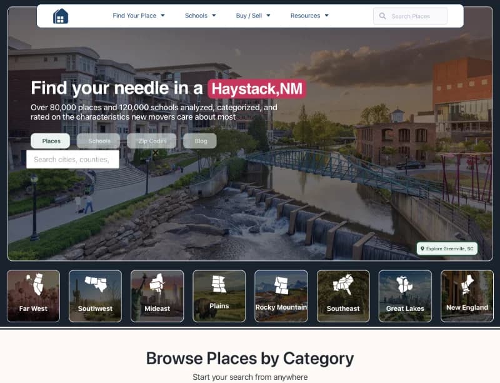
Task: Switch to the Zip Codes tab
Action: click(152, 141)
